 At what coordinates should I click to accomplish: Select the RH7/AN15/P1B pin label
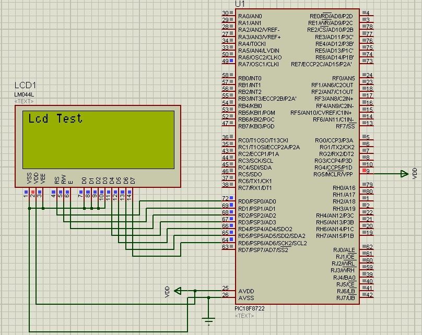pyautogui.click(x=335, y=236)
